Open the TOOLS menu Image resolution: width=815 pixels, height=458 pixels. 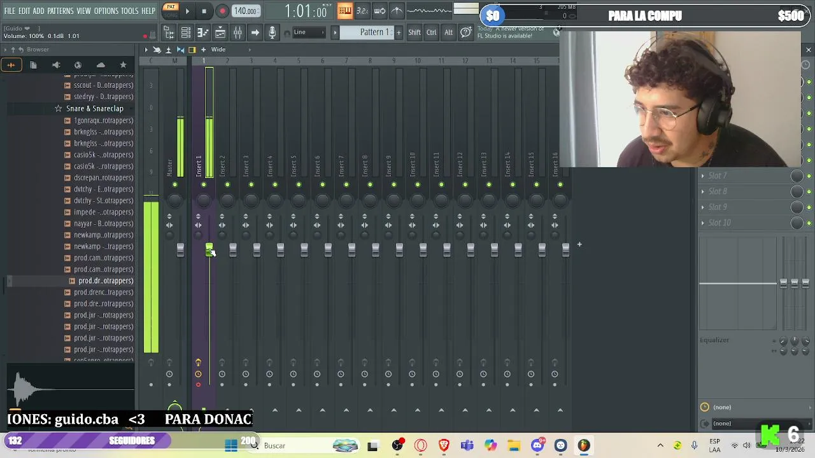point(130,11)
